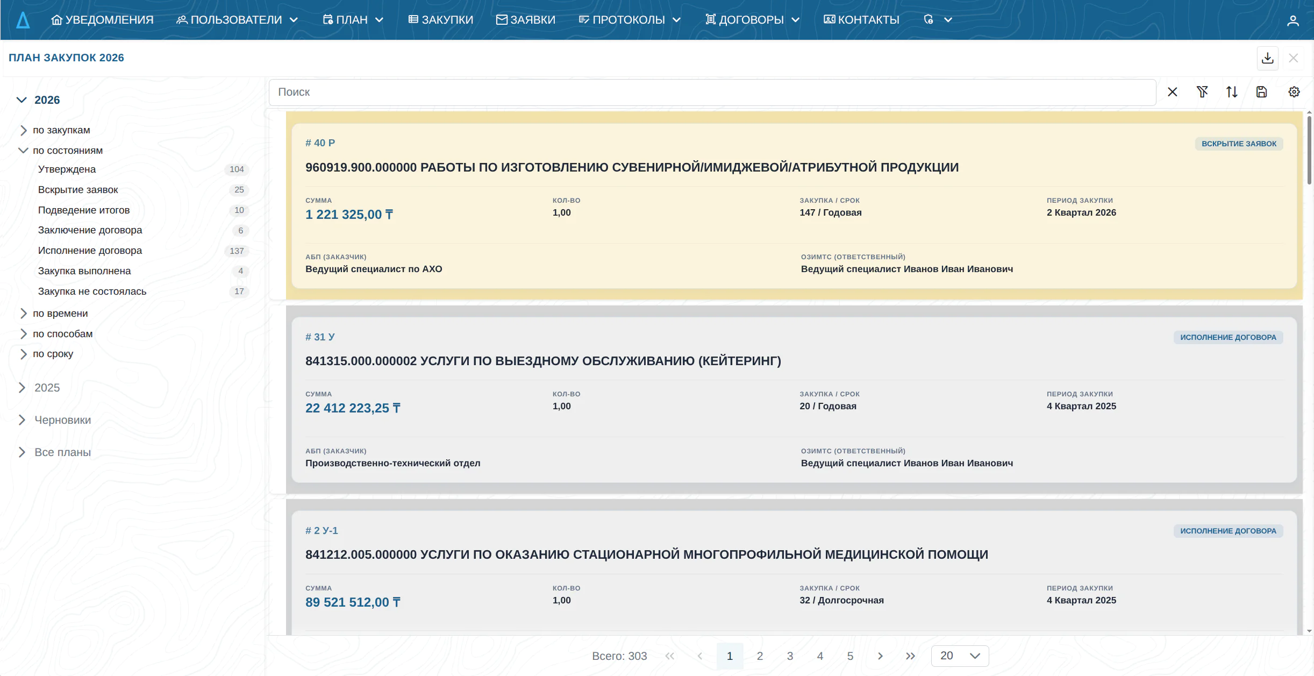Click the Поиск search input field
The width and height of the screenshot is (1314, 676).
pos(712,92)
